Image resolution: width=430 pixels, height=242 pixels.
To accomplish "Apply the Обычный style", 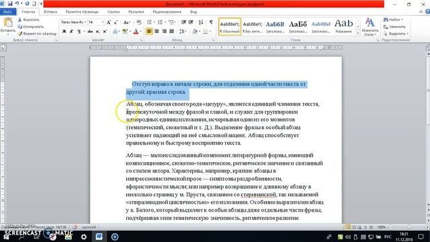I will 230,27.
